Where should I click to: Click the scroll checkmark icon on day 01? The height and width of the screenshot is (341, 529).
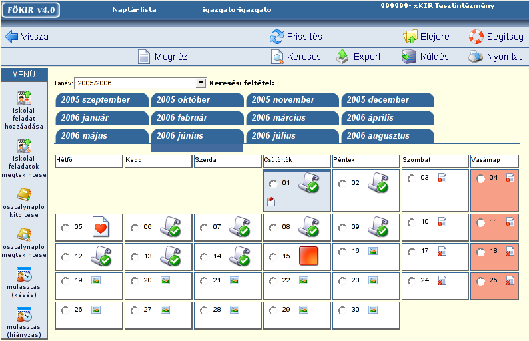click(309, 182)
